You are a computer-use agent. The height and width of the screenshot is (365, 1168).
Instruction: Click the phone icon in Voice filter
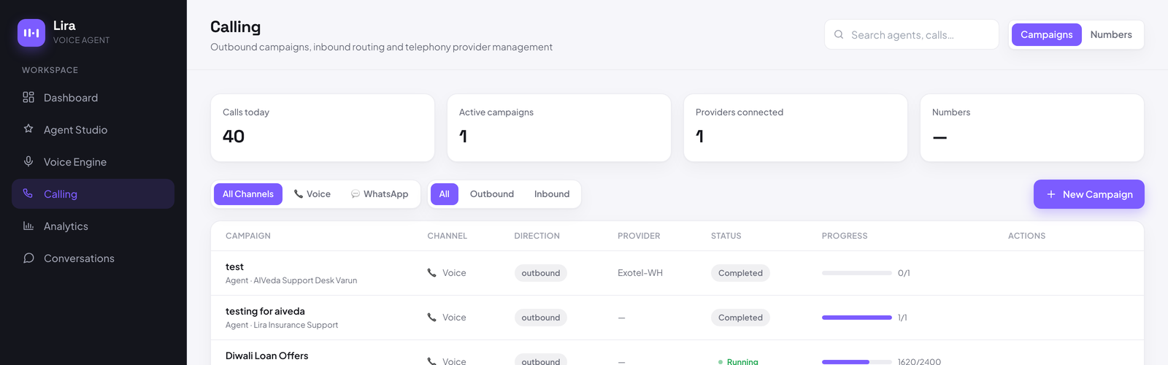[x=299, y=194]
